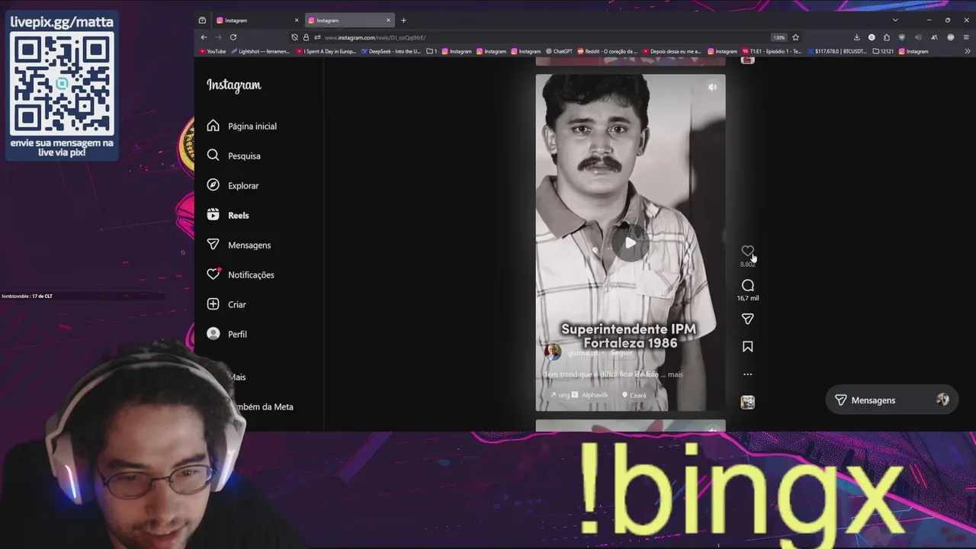This screenshot has height=549, width=976.
Task: Show more bookmarks overflow chevron
Action: [x=968, y=51]
